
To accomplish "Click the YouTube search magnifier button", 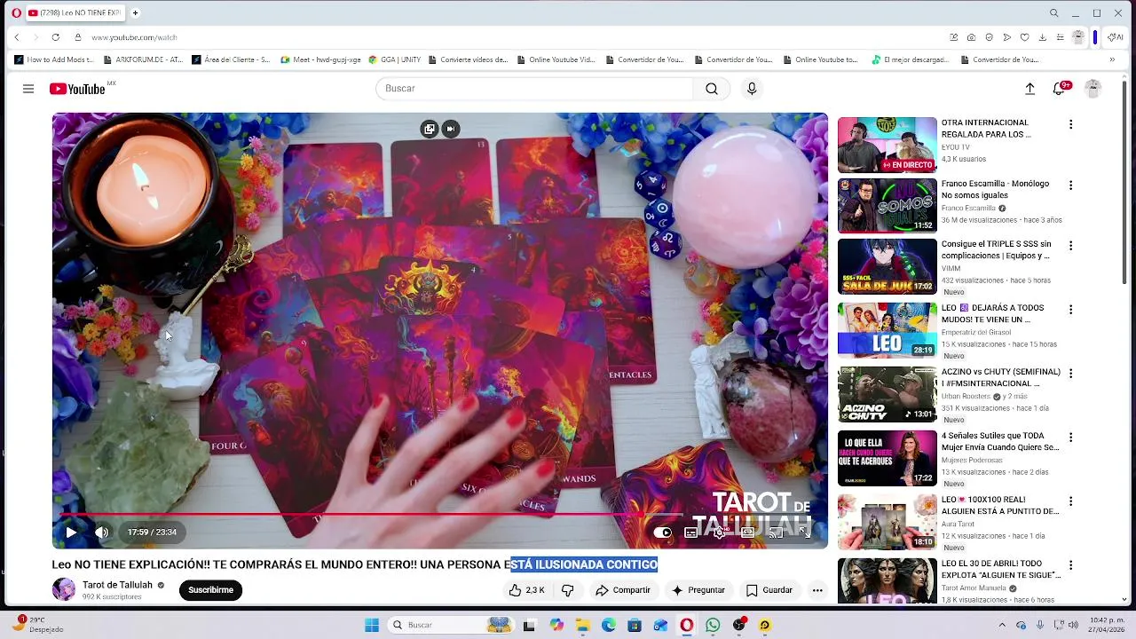I will 712,89.
